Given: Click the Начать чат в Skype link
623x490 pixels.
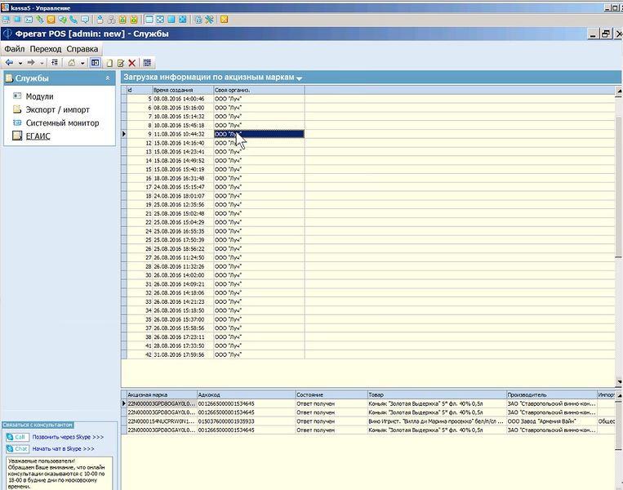Looking at the screenshot, I should pyautogui.click(x=63, y=448).
